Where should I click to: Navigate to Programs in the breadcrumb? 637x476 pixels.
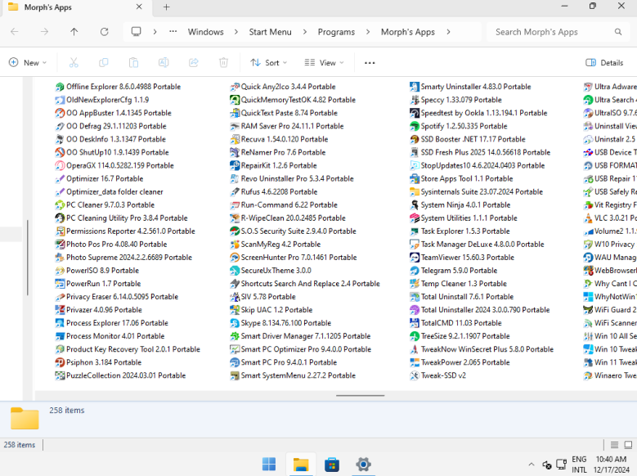336,32
